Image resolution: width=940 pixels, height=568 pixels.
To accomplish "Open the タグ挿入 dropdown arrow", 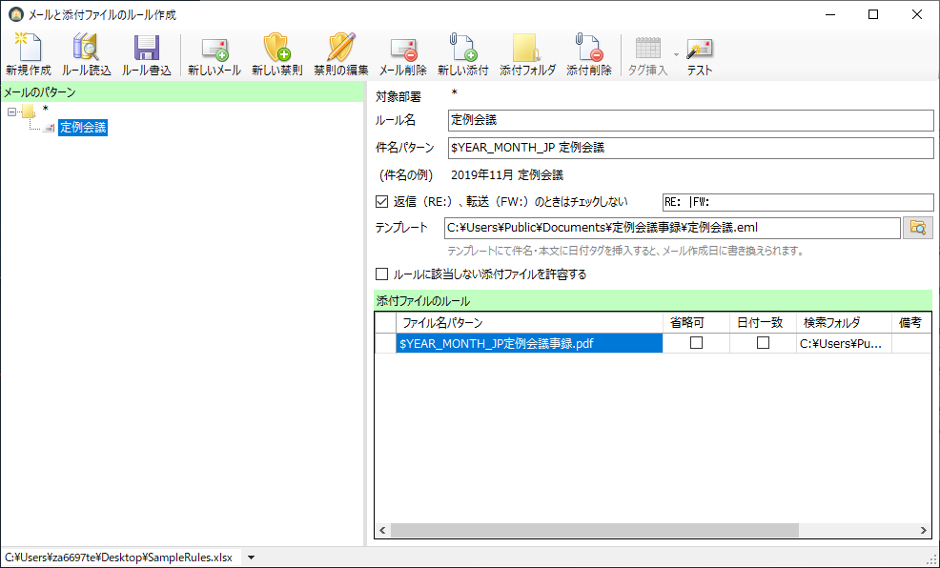I will point(676,54).
